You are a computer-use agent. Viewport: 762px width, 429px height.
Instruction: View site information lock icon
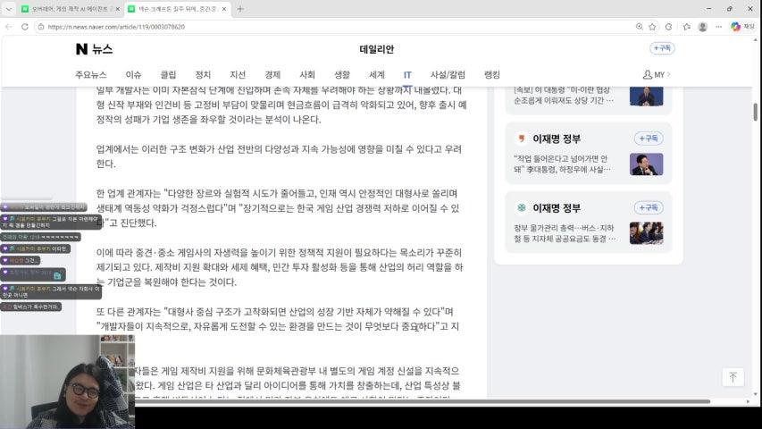click(41, 27)
